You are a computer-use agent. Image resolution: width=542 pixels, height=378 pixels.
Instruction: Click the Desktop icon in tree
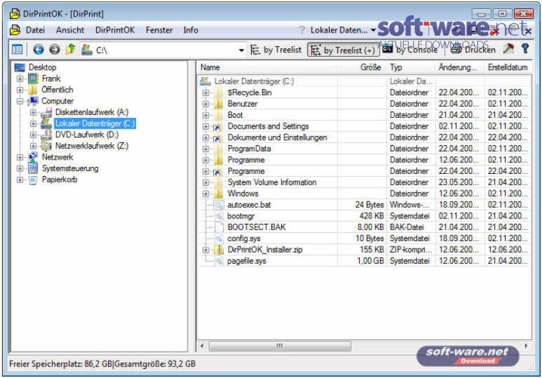[20, 67]
